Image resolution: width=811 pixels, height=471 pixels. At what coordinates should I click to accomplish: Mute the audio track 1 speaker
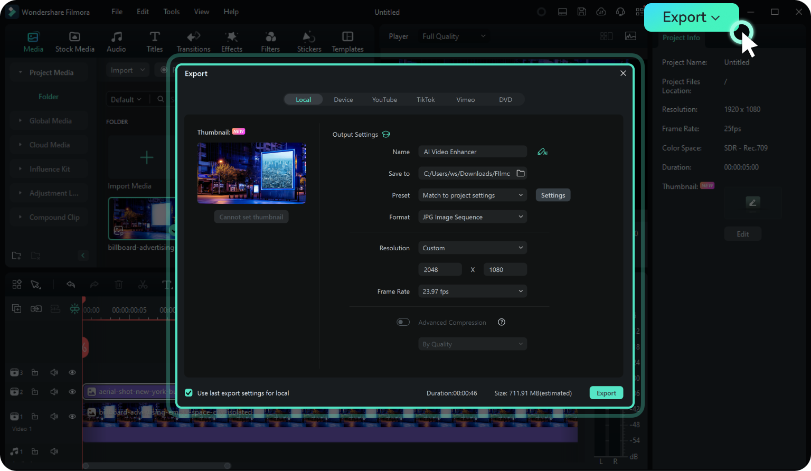pos(54,451)
